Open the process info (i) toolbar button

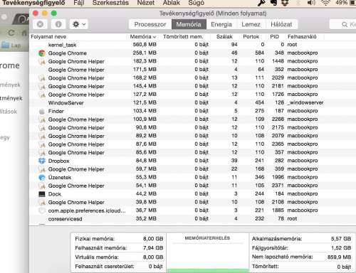[58, 24]
